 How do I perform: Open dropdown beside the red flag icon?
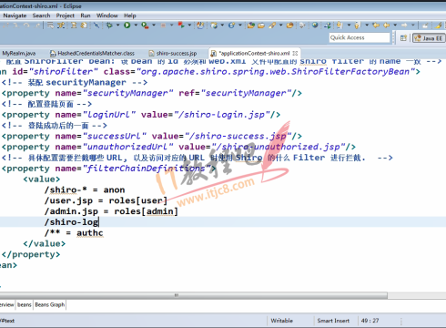[x=189, y=25]
